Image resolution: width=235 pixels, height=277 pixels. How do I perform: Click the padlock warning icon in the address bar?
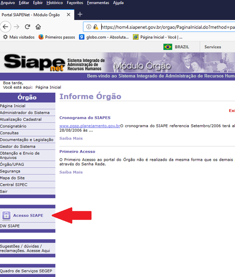[96, 27]
